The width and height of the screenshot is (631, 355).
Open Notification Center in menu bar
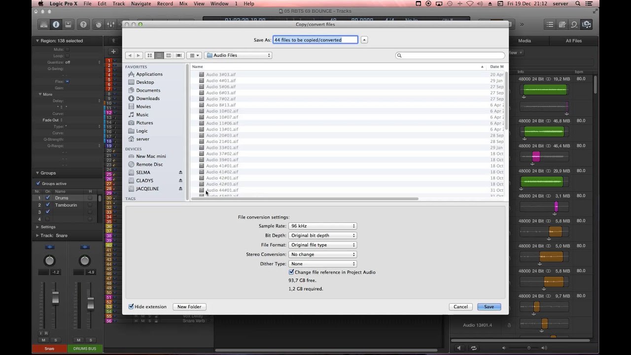pos(590,3)
